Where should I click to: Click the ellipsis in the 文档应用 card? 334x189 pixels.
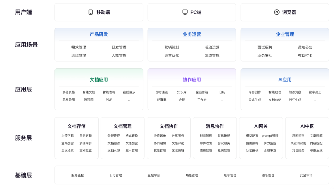(129, 100)
